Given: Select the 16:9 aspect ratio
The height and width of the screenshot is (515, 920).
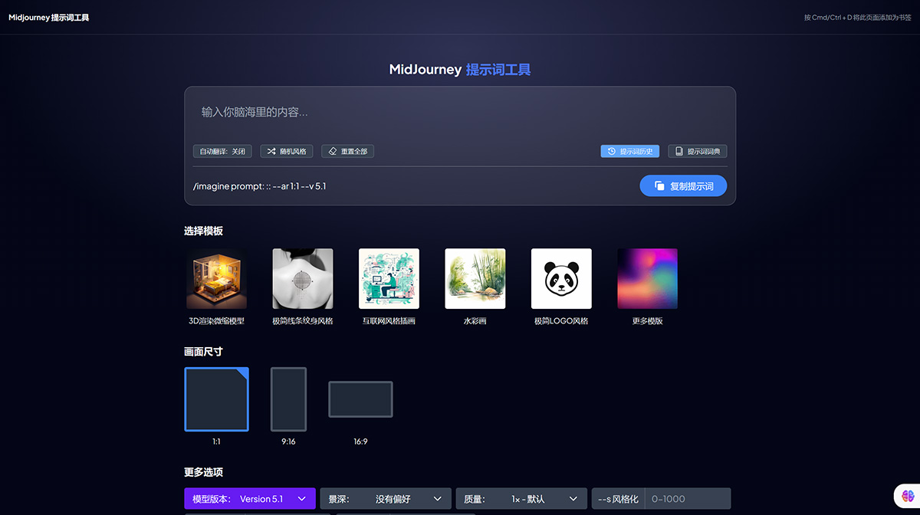Looking at the screenshot, I should (x=360, y=399).
